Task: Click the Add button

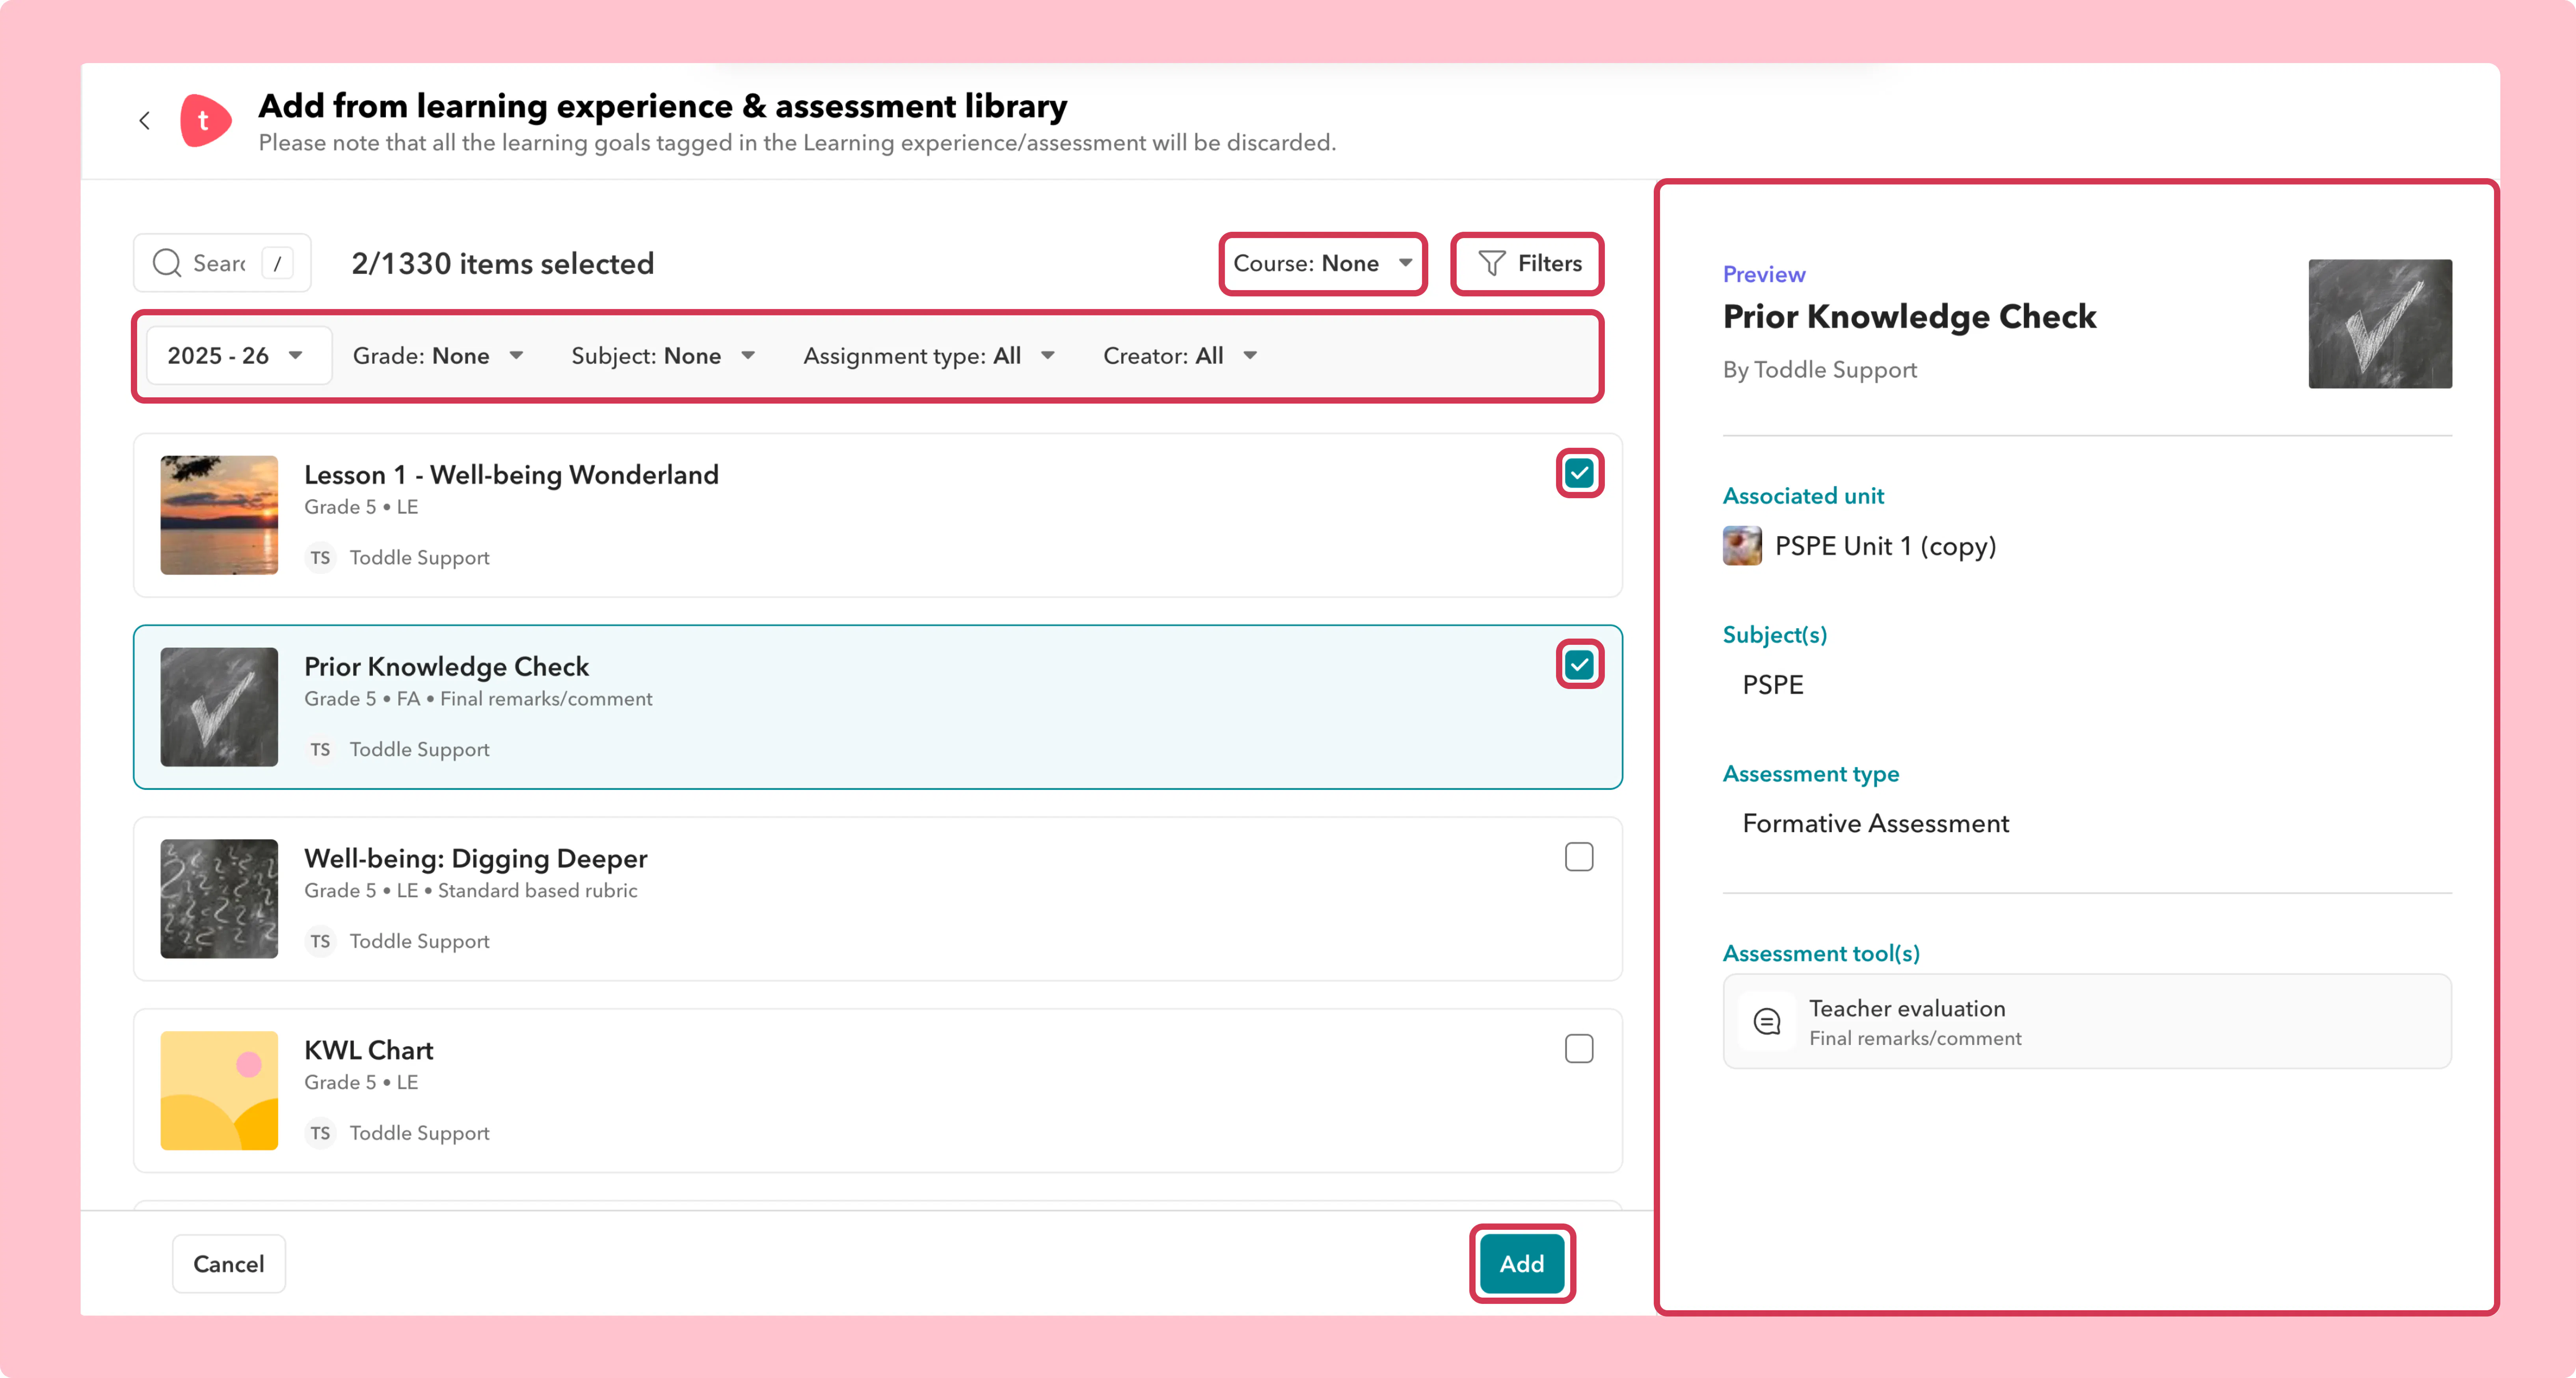Action: tap(1522, 1264)
